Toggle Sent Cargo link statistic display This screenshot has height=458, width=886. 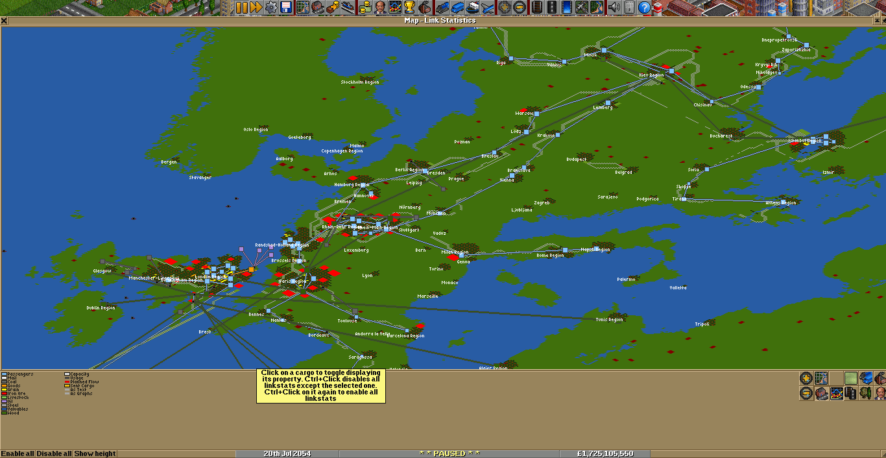(x=79, y=386)
